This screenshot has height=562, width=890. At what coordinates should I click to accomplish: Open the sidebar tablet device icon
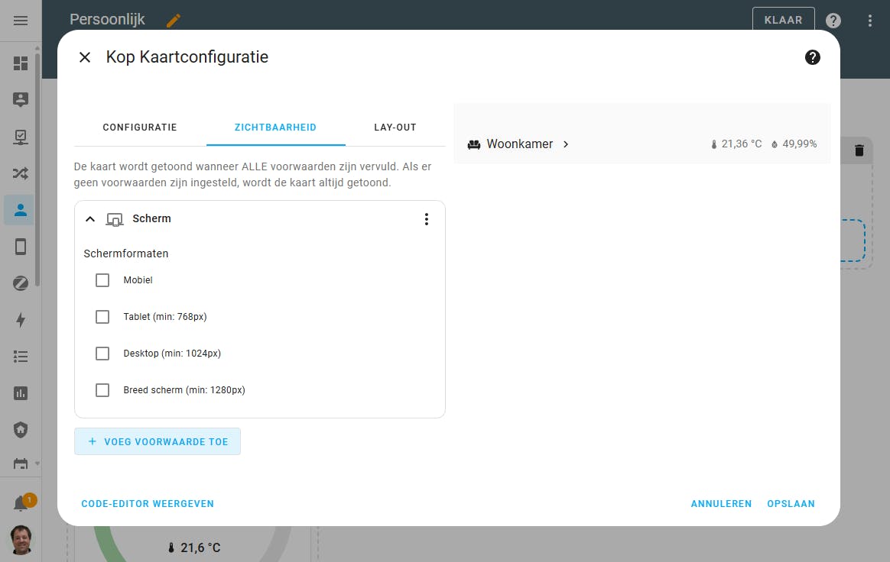click(21, 247)
